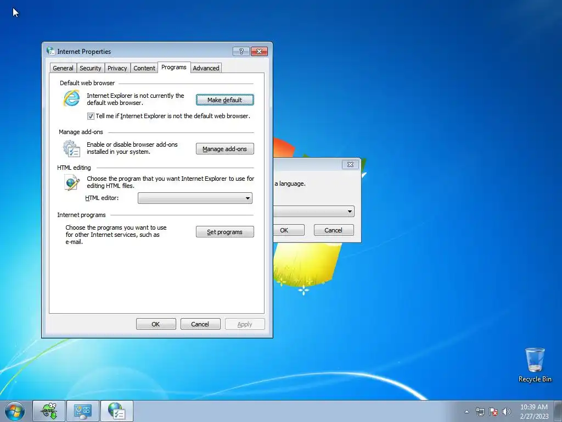Screen dimensions: 562x422
Task: Click Cancel in Internet Properties
Action: click(x=200, y=324)
